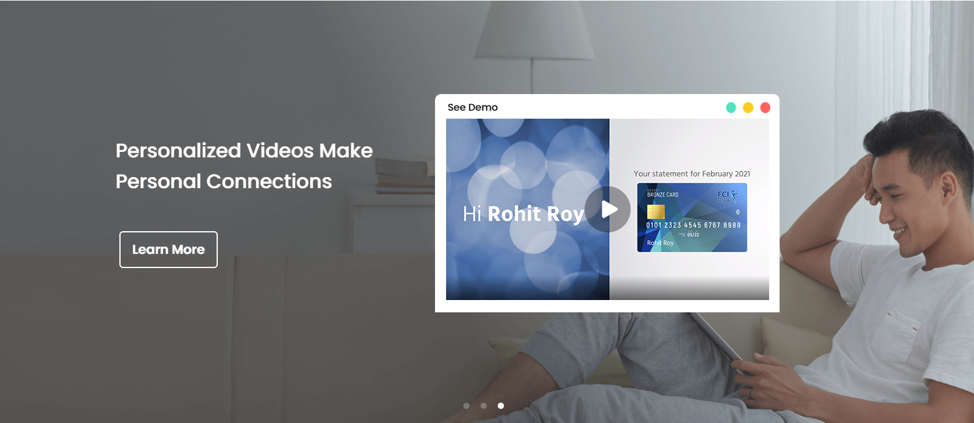Click the See Demo title text

click(x=473, y=108)
